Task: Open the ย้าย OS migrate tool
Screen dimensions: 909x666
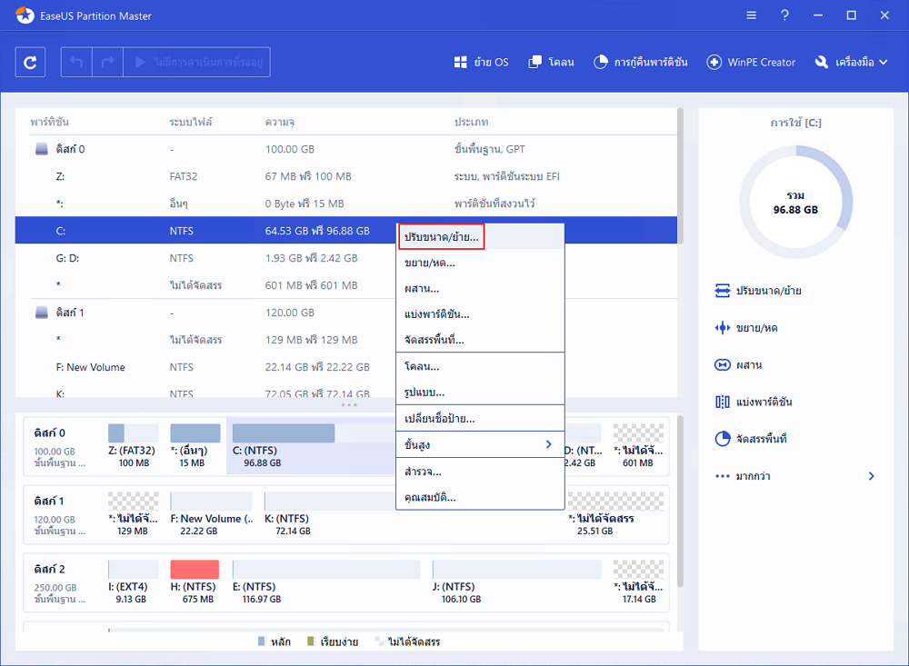Action: (481, 62)
